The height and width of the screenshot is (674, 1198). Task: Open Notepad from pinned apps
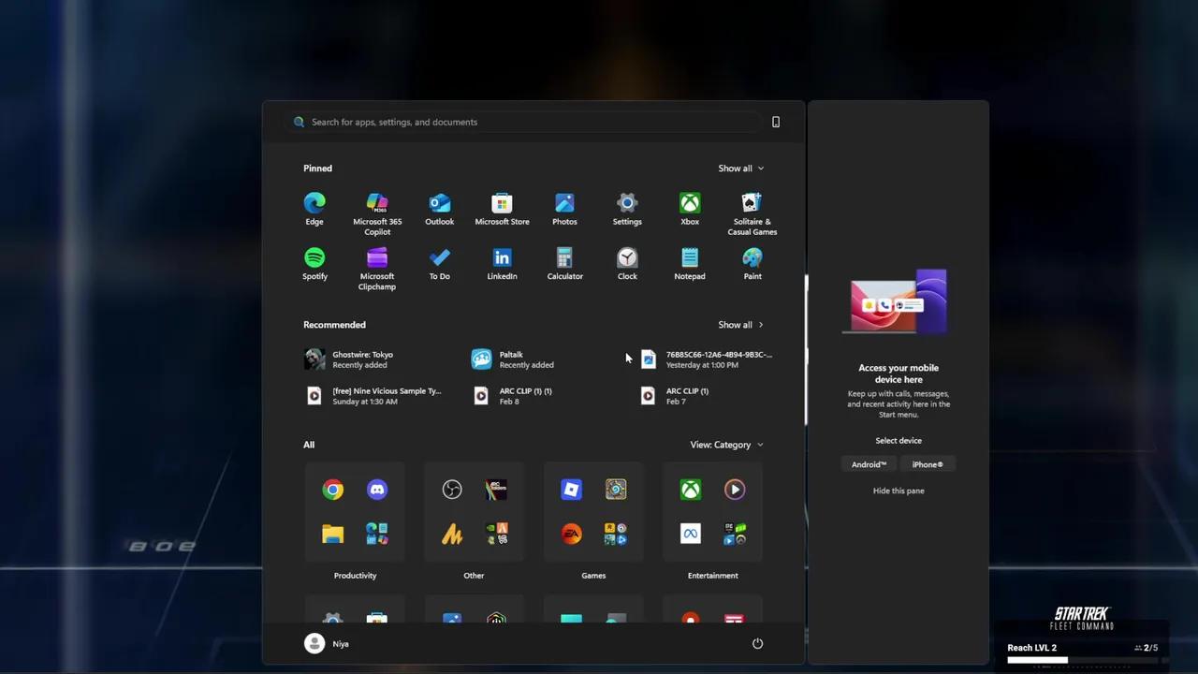pyautogui.click(x=690, y=264)
